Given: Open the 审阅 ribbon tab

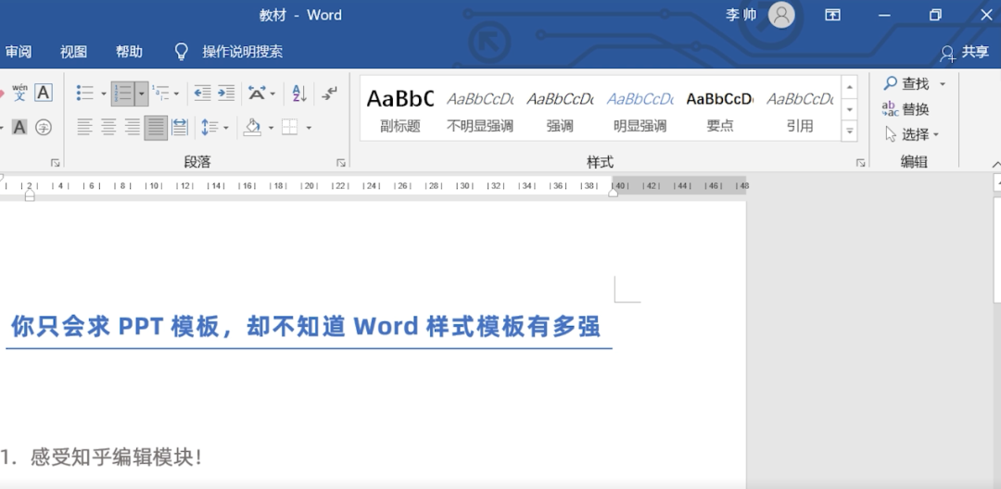Looking at the screenshot, I should click(19, 52).
